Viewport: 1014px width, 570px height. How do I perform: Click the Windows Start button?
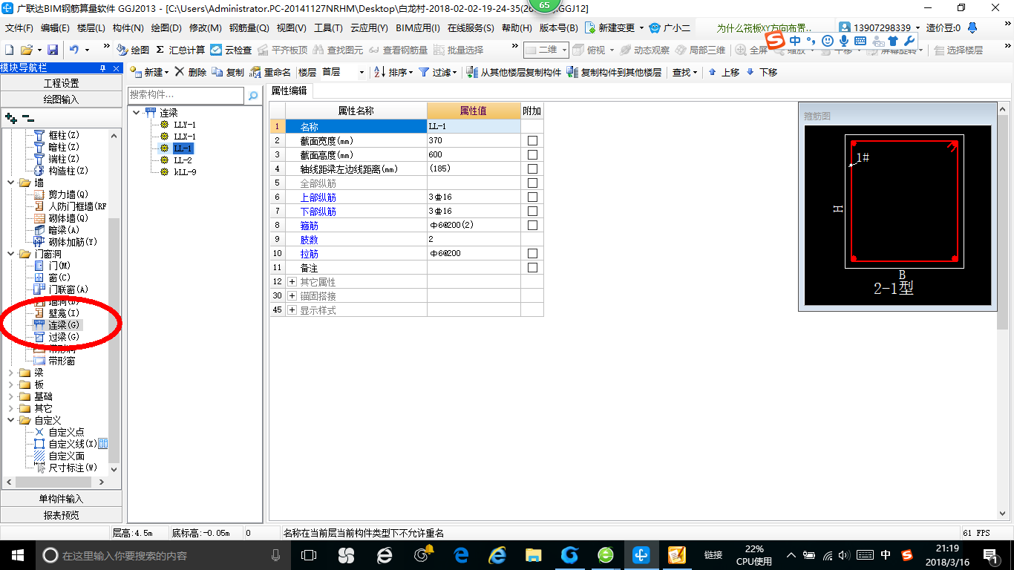coord(17,554)
